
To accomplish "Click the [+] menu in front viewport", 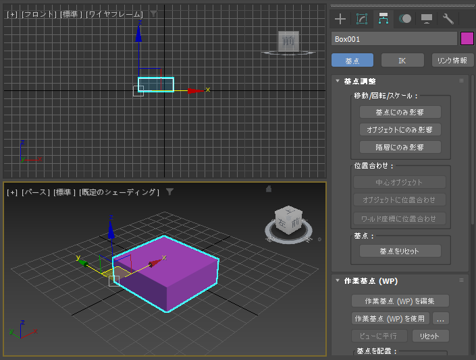I will pyautogui.click(x=12, y=14).
